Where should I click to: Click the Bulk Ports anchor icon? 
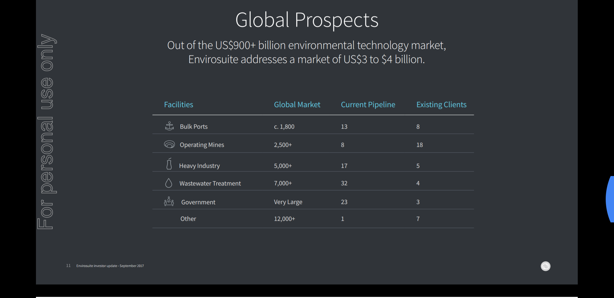169,126
